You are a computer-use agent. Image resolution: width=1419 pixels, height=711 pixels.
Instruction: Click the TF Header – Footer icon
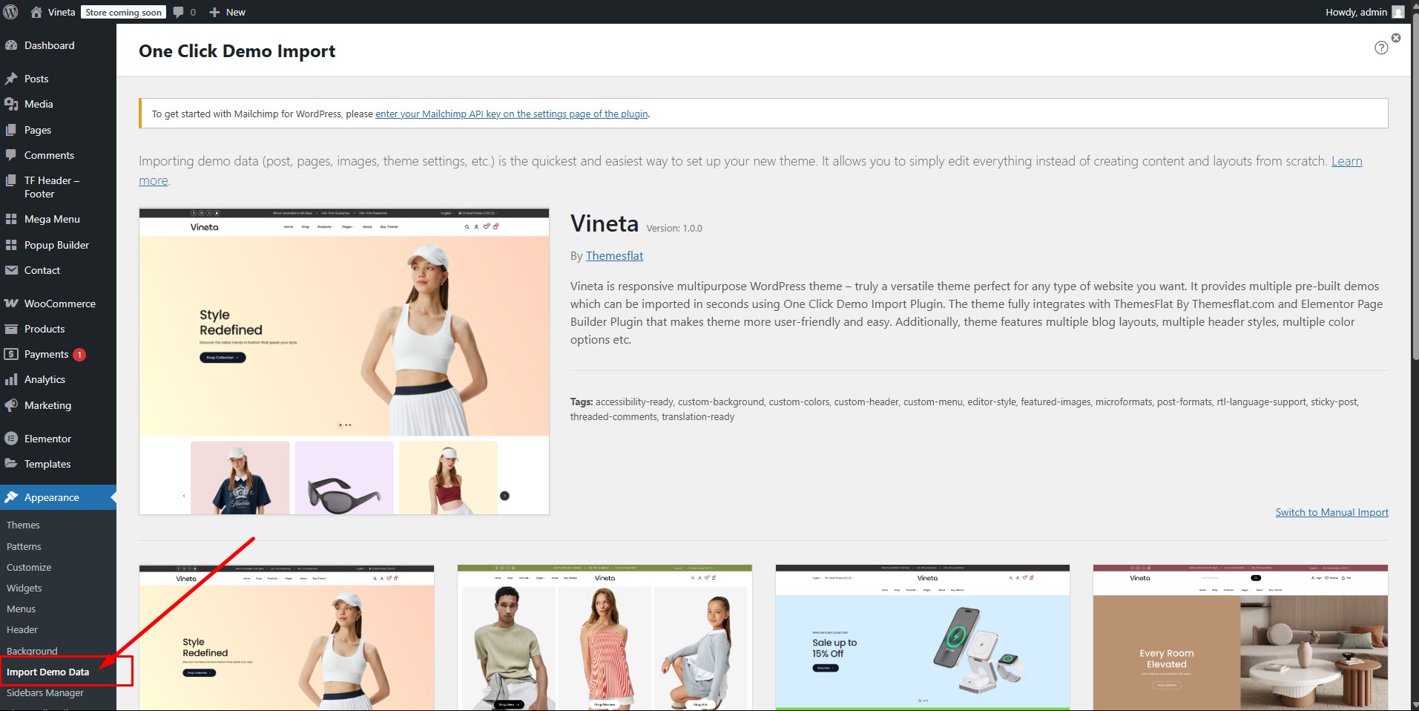click(11, 180)
